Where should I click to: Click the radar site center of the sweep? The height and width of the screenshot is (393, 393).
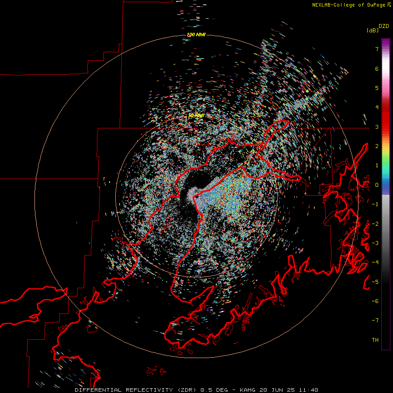tap(196, 196)
